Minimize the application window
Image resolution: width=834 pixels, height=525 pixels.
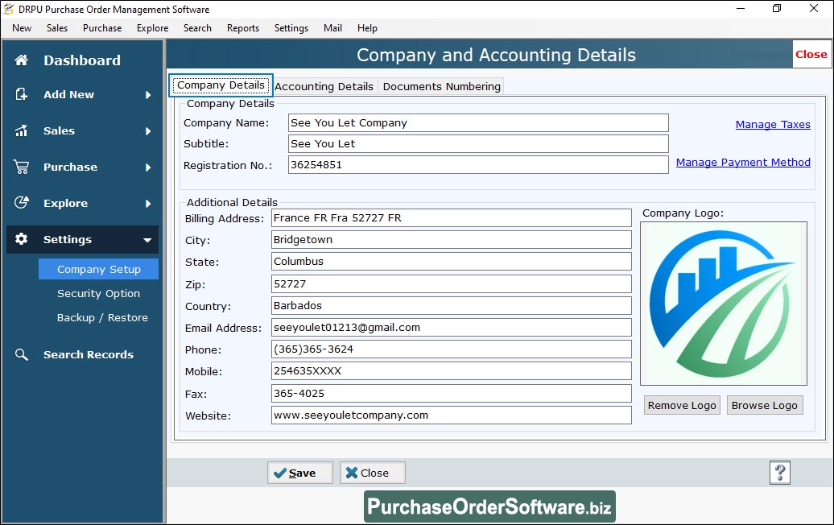741,9
